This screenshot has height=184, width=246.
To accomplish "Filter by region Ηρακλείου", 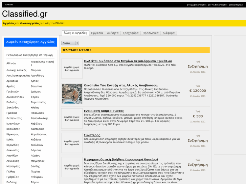I will pos(37,113).
